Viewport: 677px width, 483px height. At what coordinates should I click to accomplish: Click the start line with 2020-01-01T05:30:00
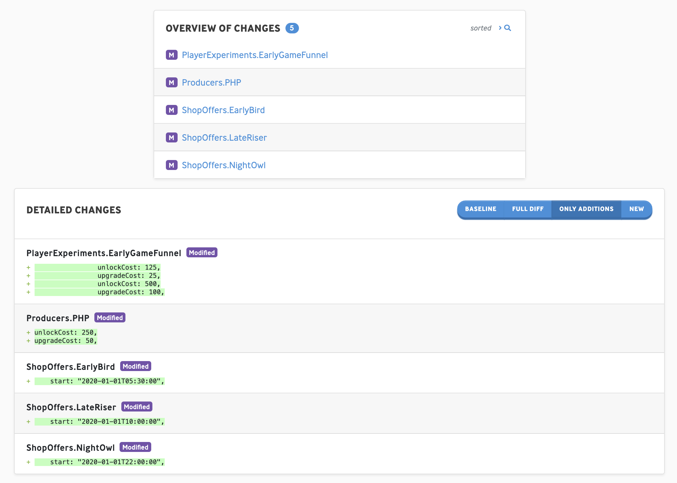(100, 381)
